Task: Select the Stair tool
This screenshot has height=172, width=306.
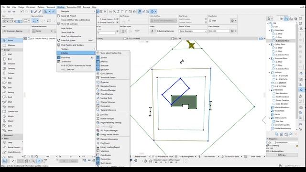Action: tap(11, 87)
